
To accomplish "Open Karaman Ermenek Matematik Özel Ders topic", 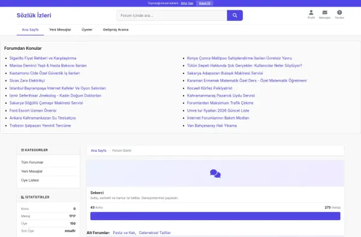I will pyautogui.click(x=247, y=80).
